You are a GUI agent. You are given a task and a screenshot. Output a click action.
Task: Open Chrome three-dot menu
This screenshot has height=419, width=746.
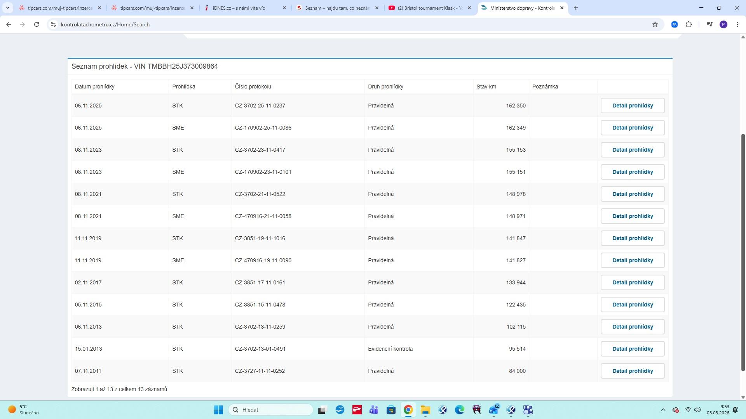pyautogui.click(x=737, y=24)
